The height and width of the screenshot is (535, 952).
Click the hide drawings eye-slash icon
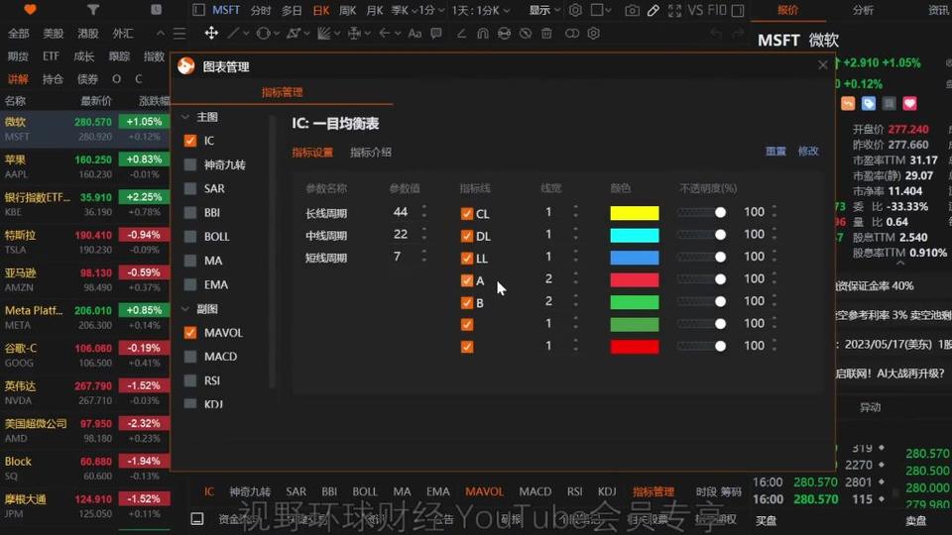pos(526,34)
